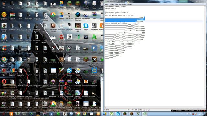Click the line containing address 25.69.17.232
207x116 pixels.
tap(119, 16)
